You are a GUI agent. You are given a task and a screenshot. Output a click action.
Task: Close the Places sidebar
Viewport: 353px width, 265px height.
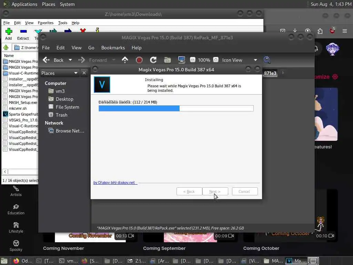pos(84,73)
